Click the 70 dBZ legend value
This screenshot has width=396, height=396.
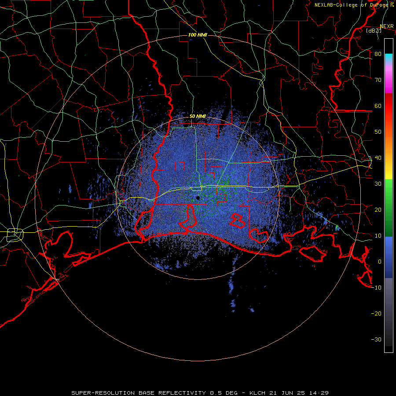(x=378, y=80)
